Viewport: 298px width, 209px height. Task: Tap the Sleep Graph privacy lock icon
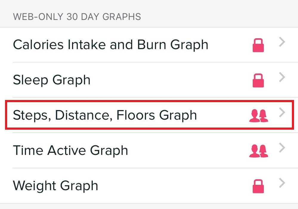point(258,81)
